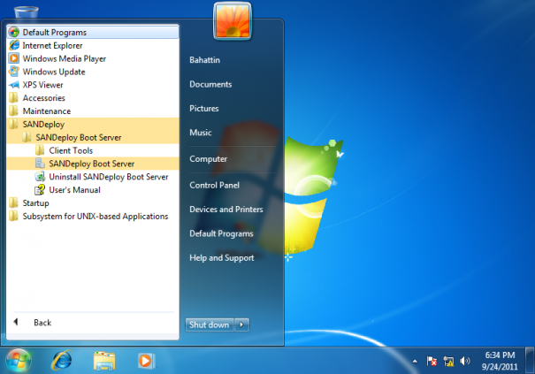
Task: Click the Shut down button
Action: click(x=210, y=324)
